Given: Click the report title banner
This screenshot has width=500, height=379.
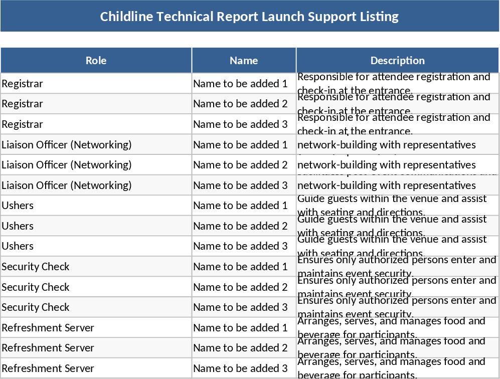Looking at the screenshot, I should pyautogui.click(x=249, y=16).
